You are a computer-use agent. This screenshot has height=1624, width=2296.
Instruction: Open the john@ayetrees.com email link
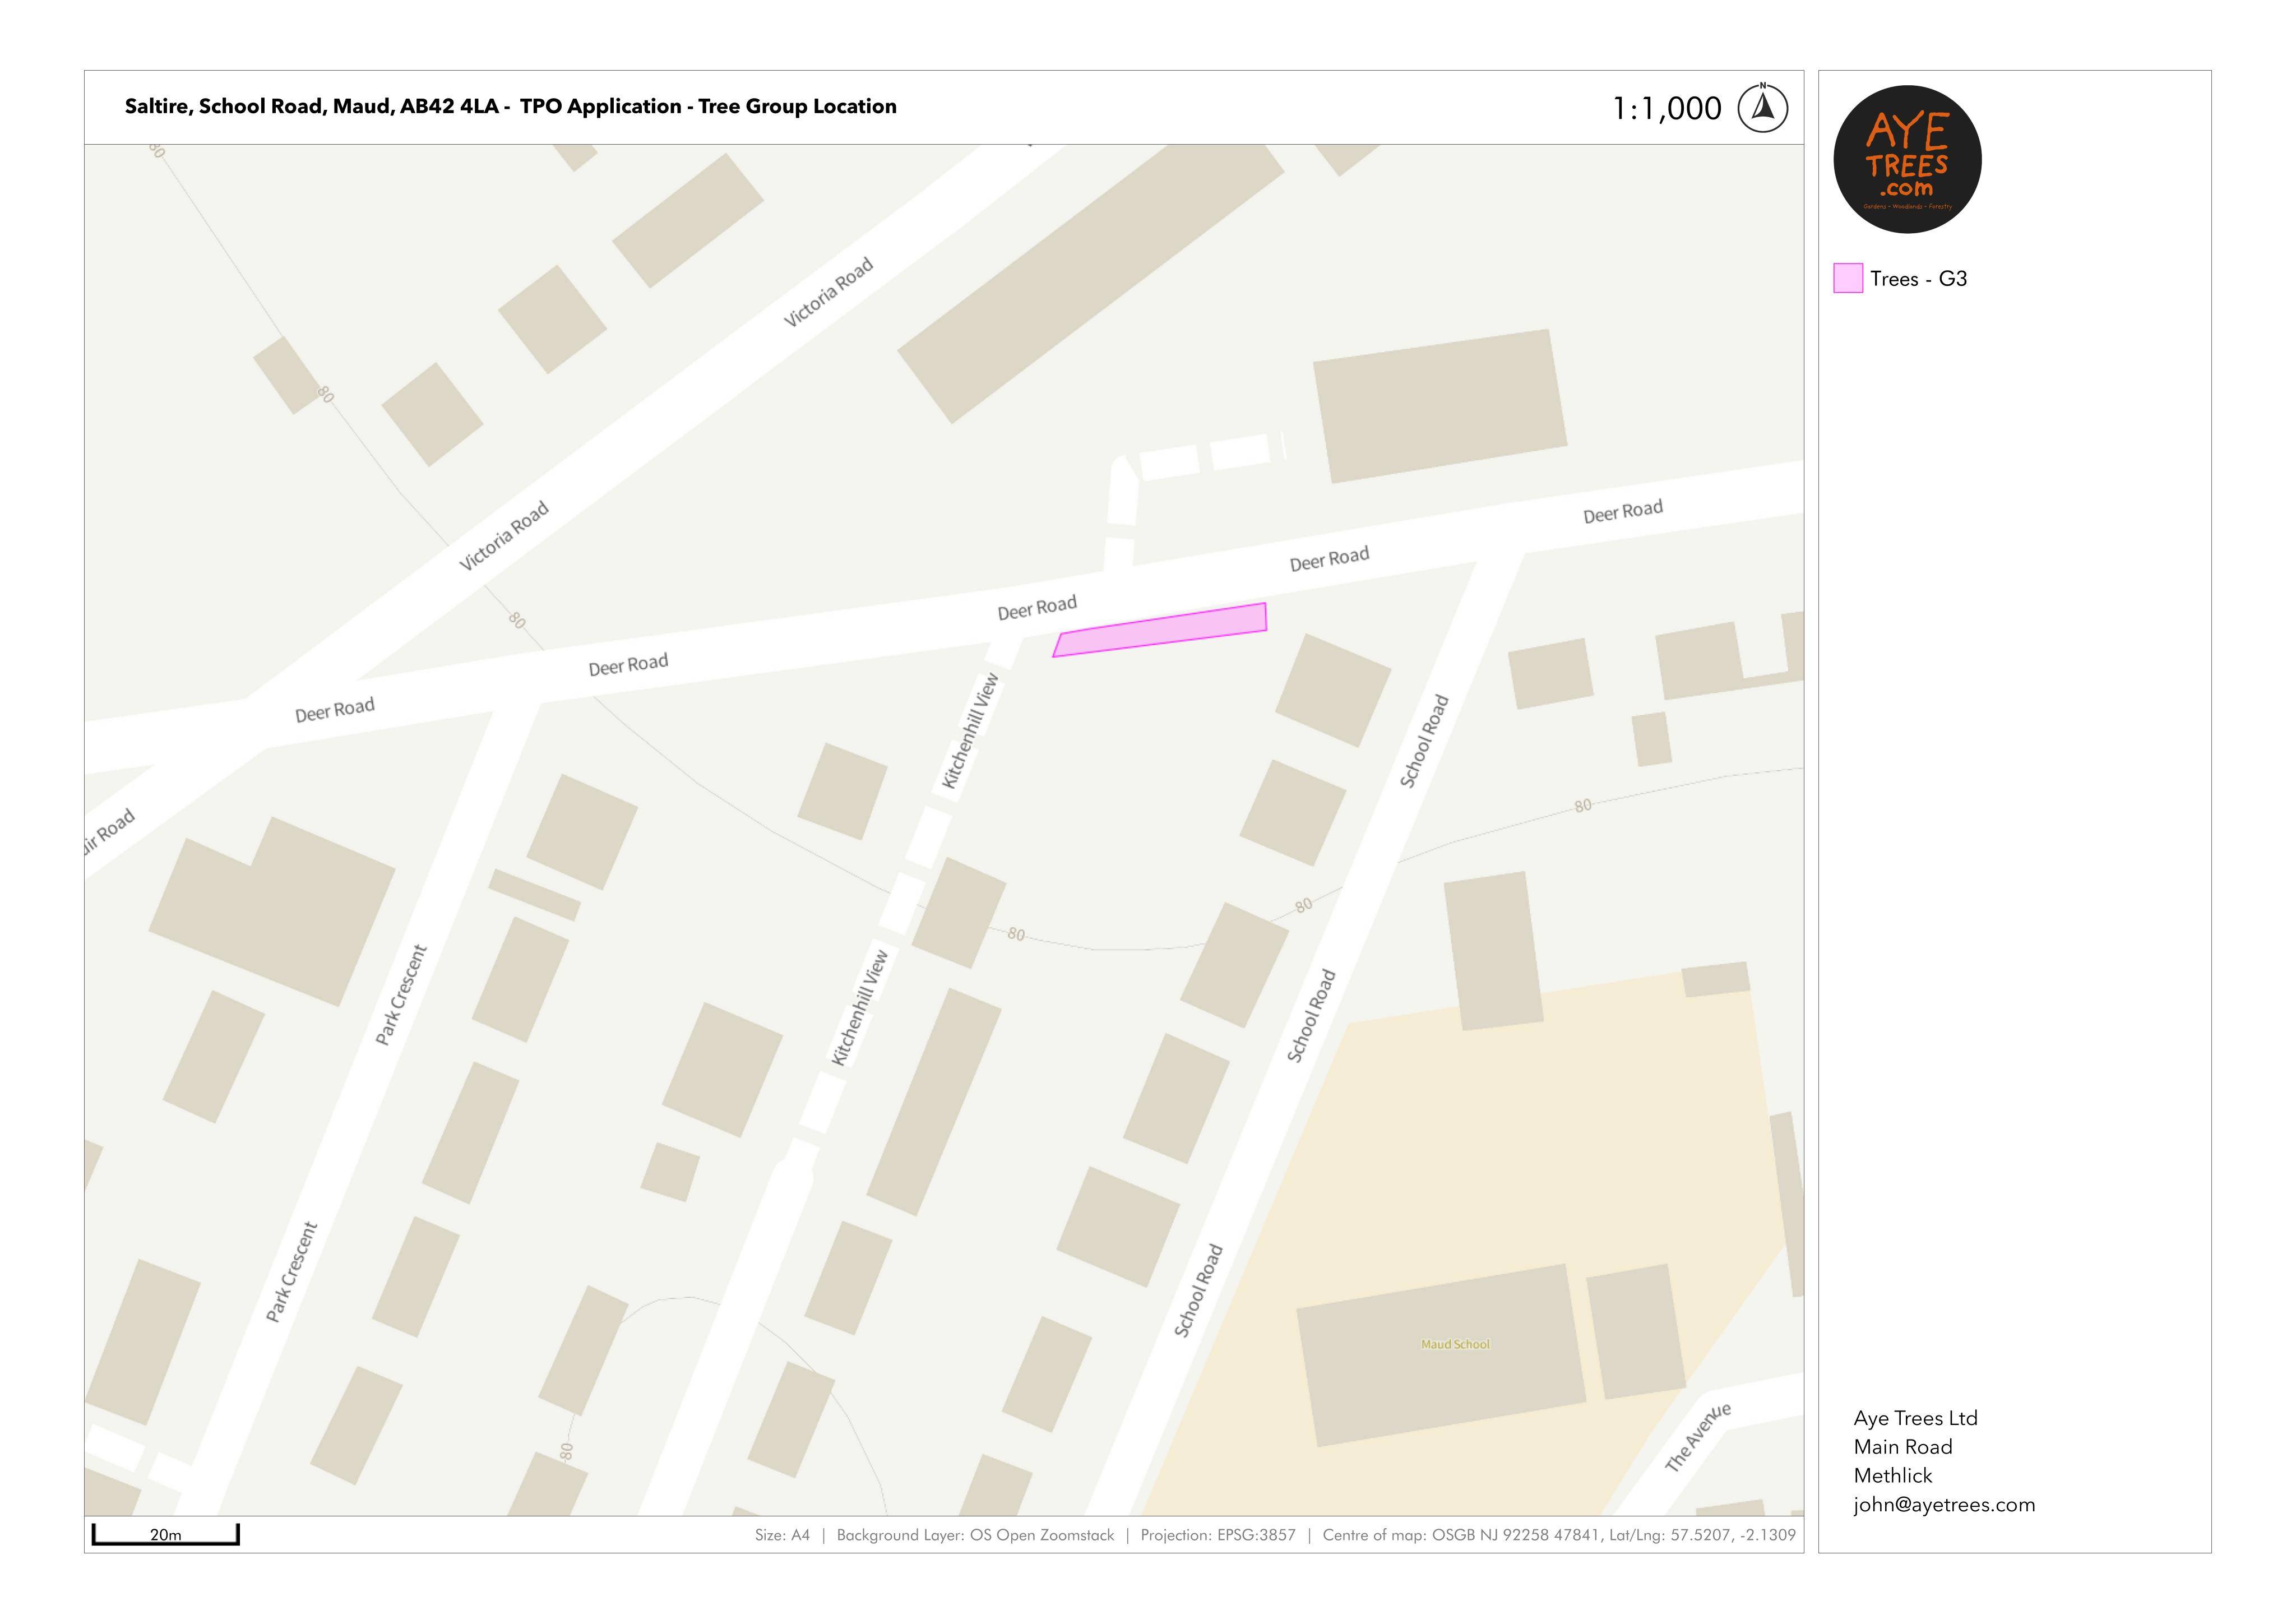pyautogui.click(x=1944, y=1504)
